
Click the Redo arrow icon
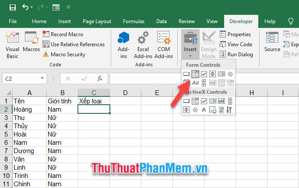click(x=40, y=7)
